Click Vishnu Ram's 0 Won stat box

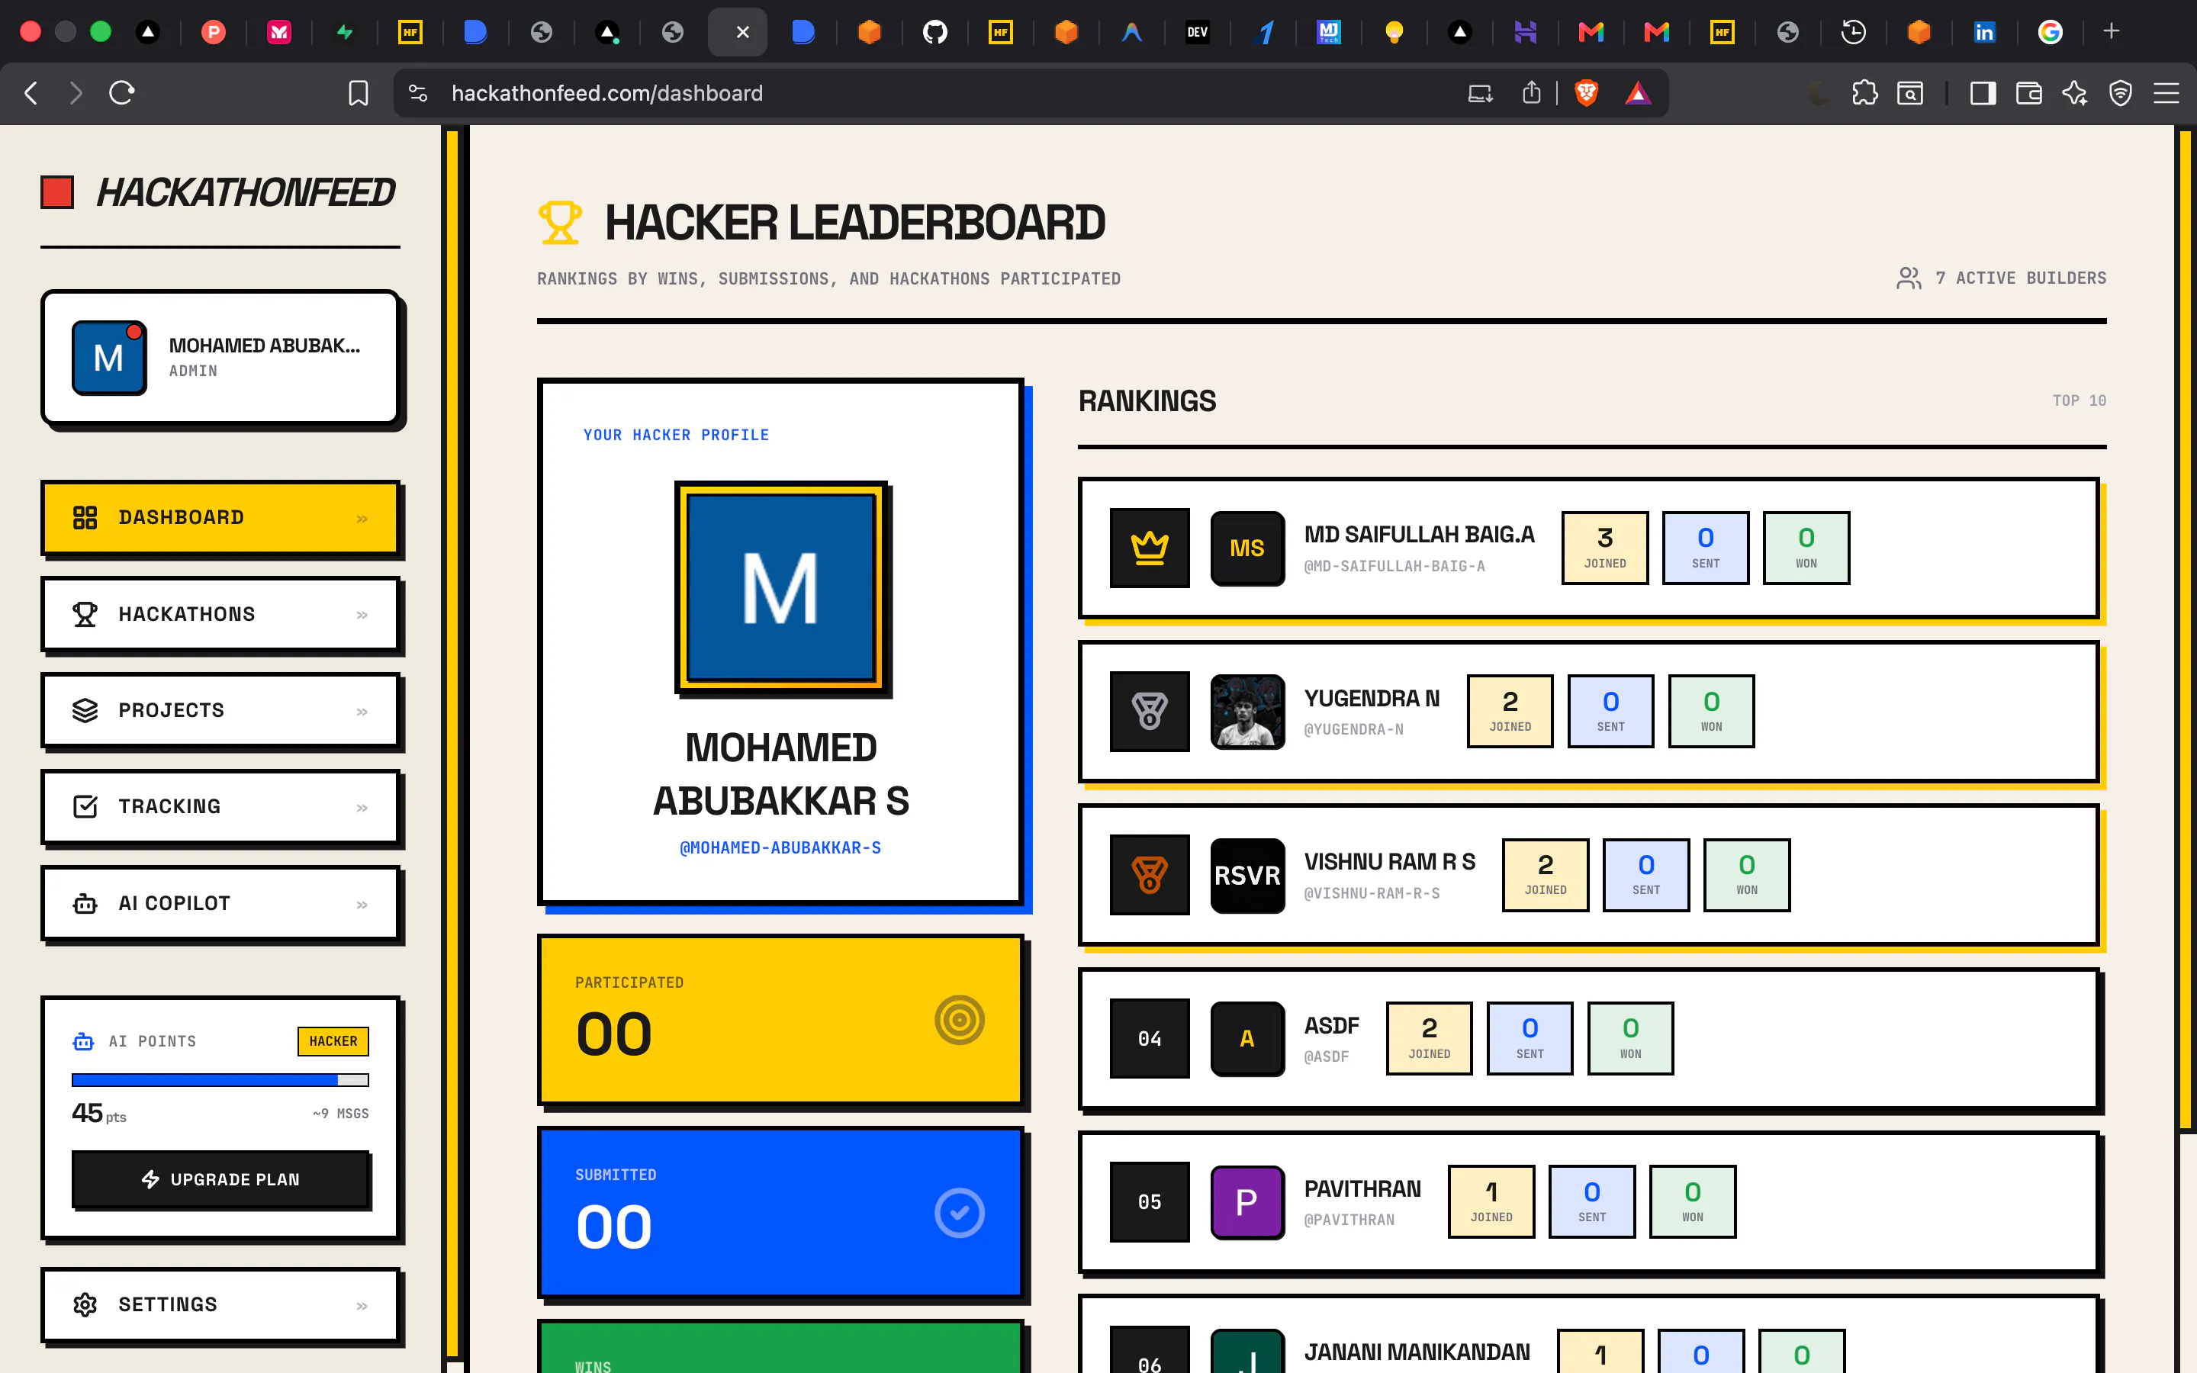(1747, 874)
